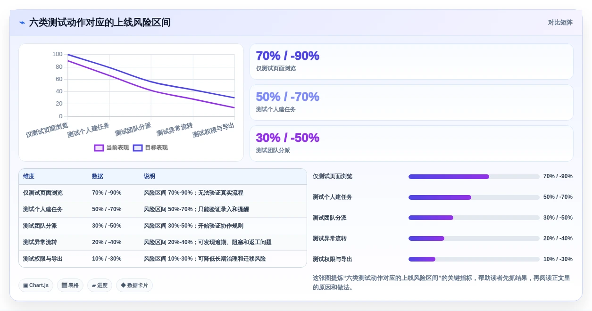Click table cell 测试团队分派
This screenshot has width=592, height=311.
40,226
